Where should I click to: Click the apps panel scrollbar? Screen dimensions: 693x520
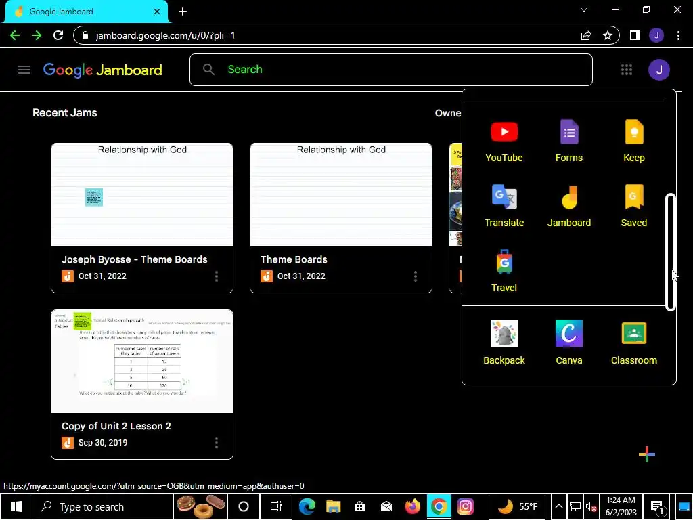point(671,252)
